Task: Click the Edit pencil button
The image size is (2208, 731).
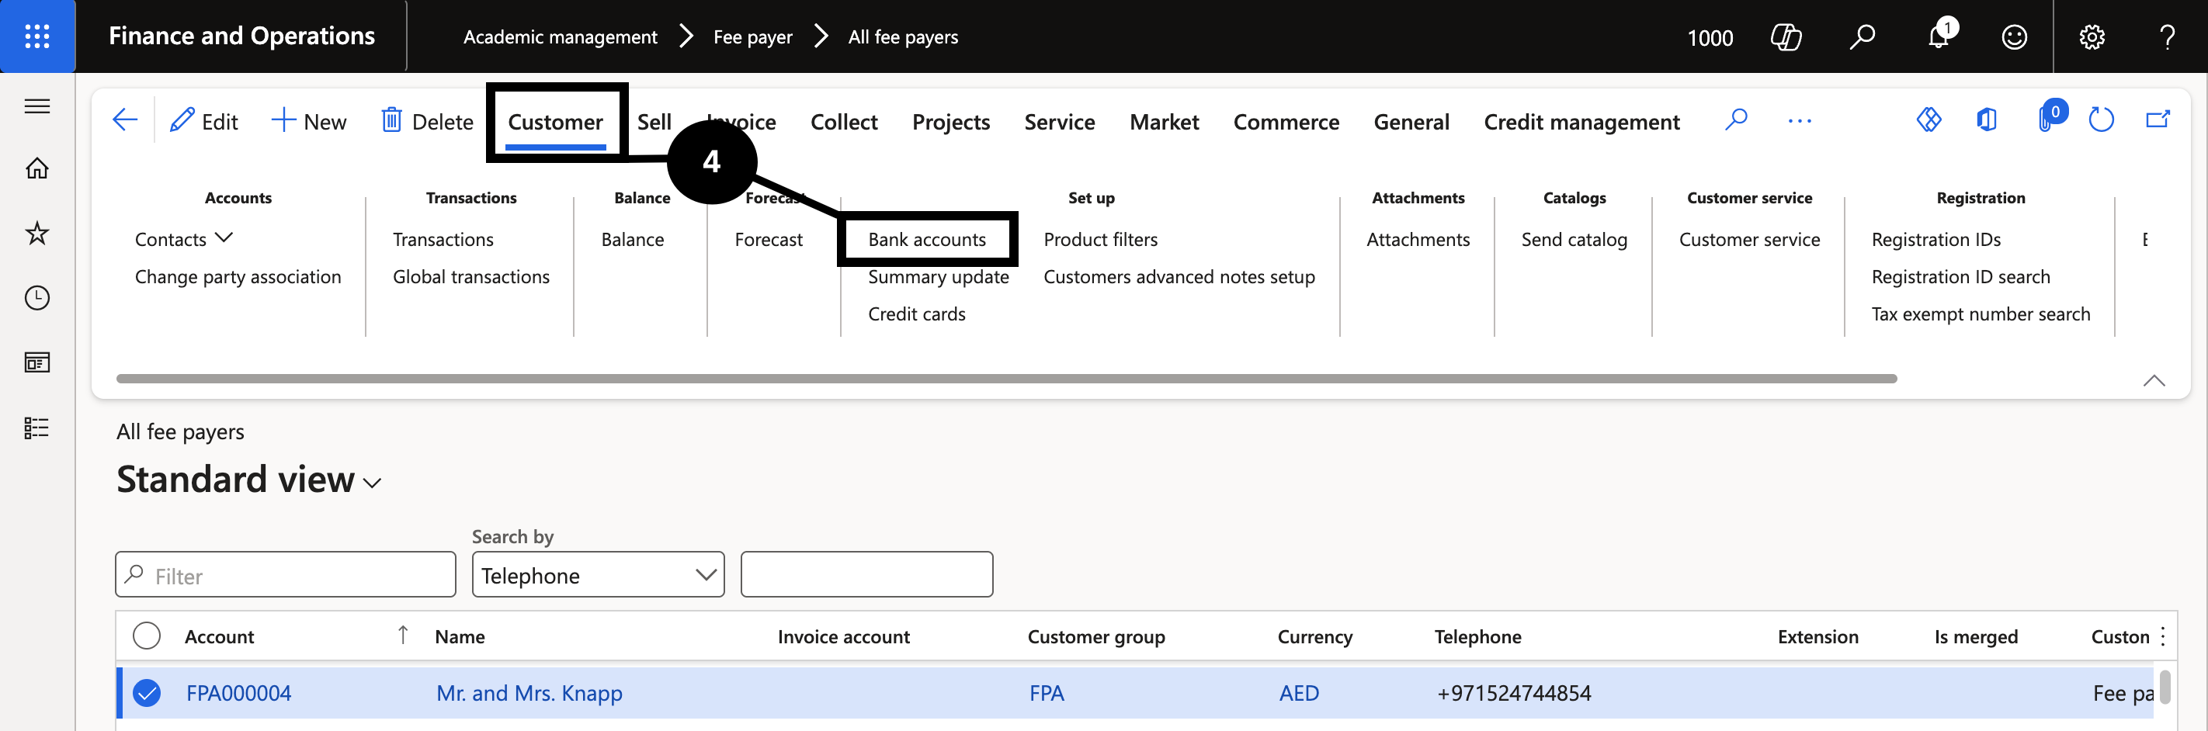Action: click(204, 121)
